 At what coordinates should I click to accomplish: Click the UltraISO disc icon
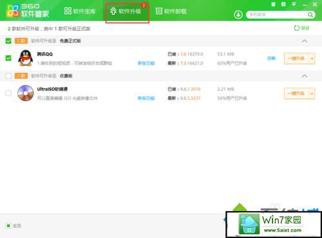[x=26, y=93]
